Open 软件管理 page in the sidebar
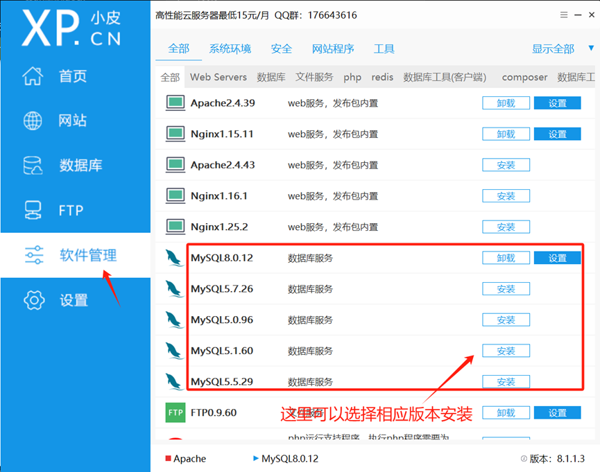This screenshot has height=472, width=600. click(x=76, y=255)
